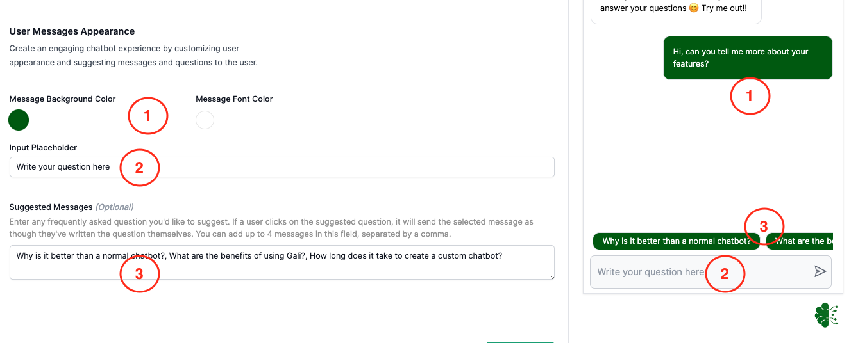Click the cut-off "What are the be" suggestion chip
The image size is (858, 343).
pyautogui.click(x=799, y=241)
